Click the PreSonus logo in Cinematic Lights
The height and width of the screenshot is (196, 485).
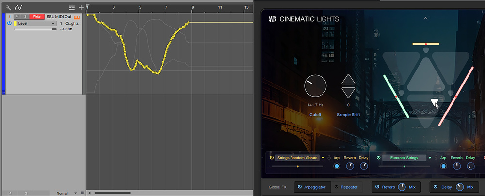tap(273, 19)
